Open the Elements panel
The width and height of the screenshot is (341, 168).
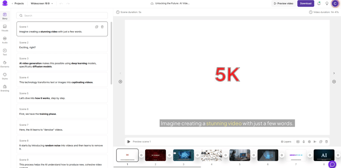pos(5,64)
